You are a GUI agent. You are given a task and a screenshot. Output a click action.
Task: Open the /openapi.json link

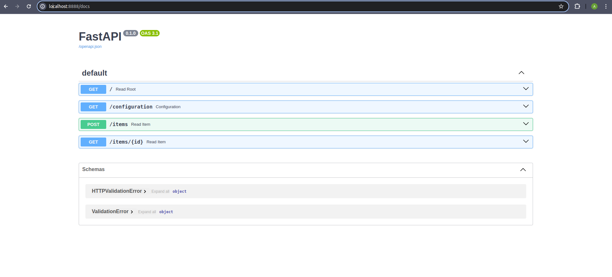90,47
